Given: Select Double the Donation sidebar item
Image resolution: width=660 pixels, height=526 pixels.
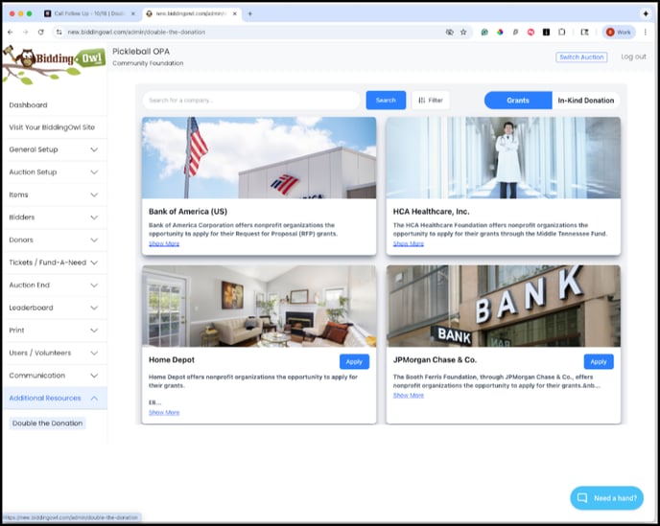Looking at the screenshot, I should 48,423.
